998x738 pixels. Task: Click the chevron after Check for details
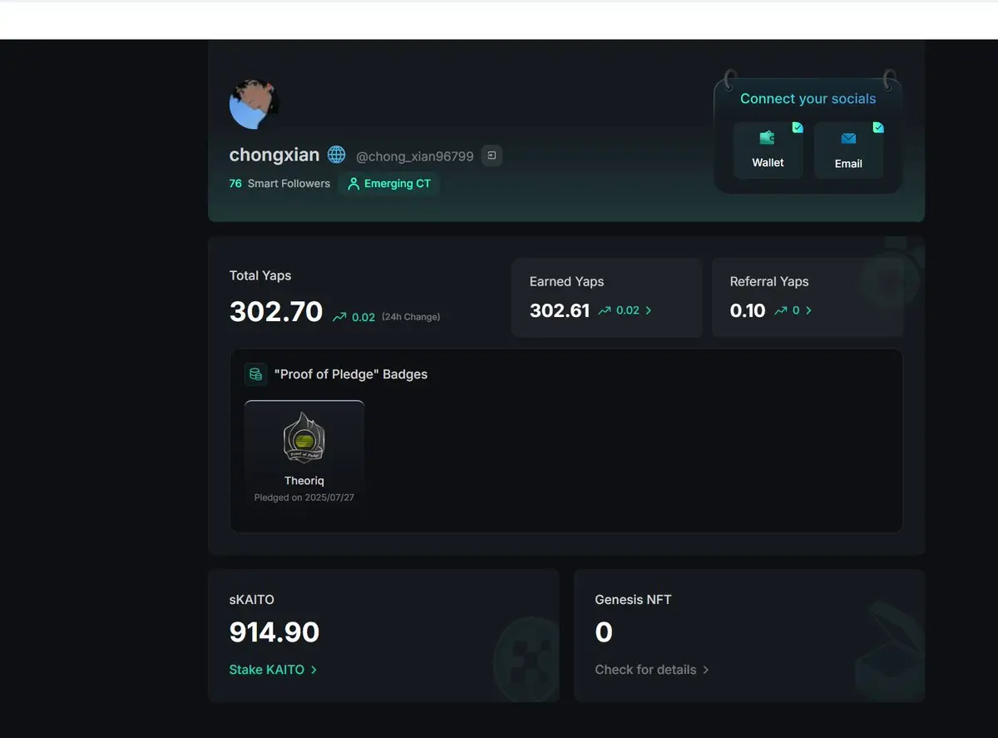705,670
